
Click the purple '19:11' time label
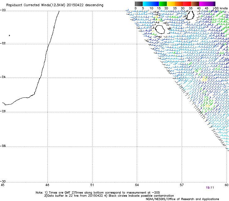[x=210, y=188]
